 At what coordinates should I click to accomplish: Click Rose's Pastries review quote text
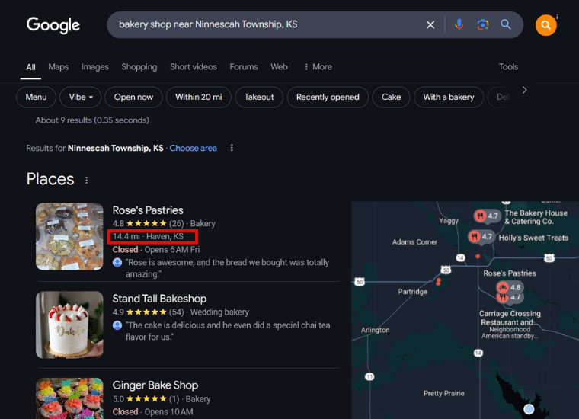(227, 268)
